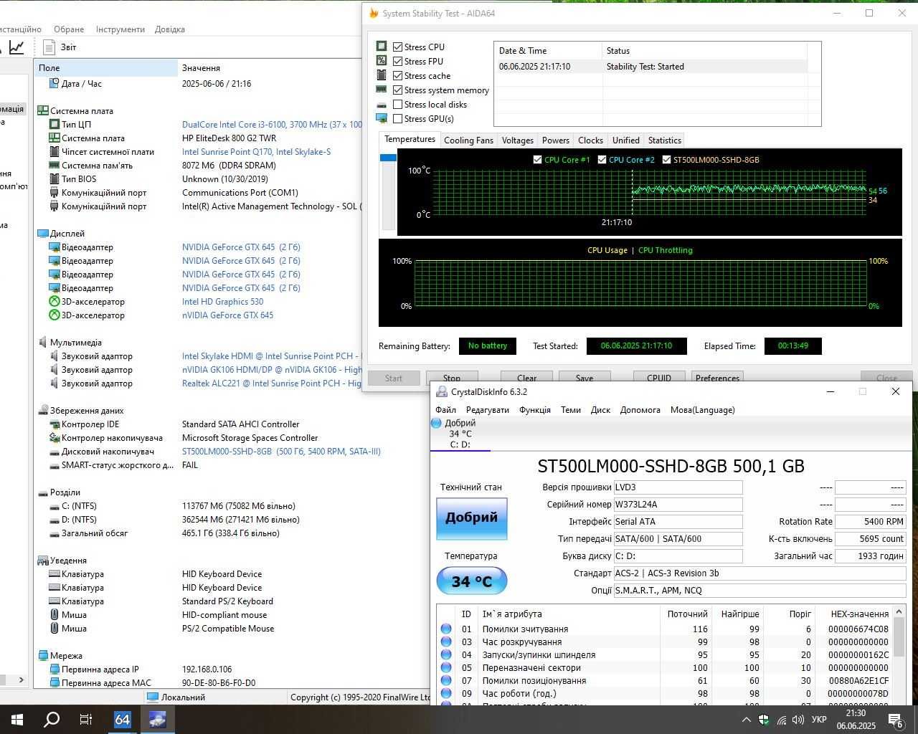Open Intel HD Graphics 530 link
918x734 pixels.
(223, 302)
